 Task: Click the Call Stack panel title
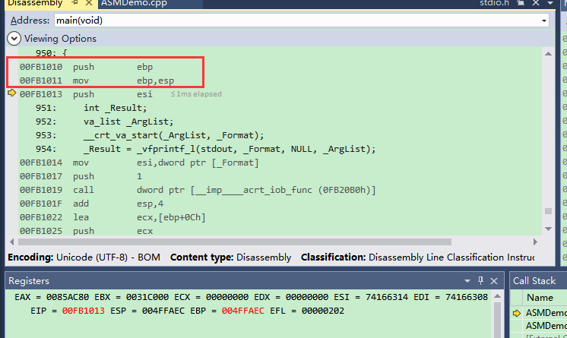click(x=536, y=281)
